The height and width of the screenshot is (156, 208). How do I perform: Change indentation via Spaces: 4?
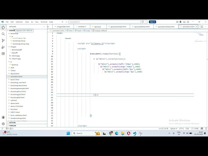(174, 129)
